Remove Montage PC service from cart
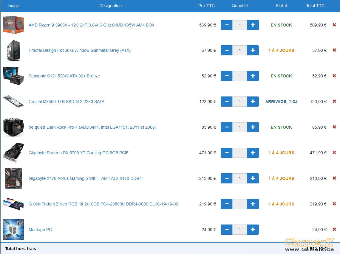The width and height of the screenshot is (340, 254). pos(334,229)
